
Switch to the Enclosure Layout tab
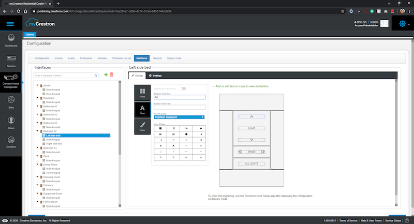pos(122,58)
